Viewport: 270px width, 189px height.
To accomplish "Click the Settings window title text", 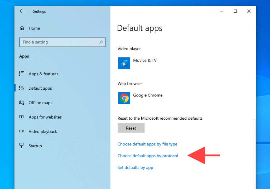I will [39, 11].
